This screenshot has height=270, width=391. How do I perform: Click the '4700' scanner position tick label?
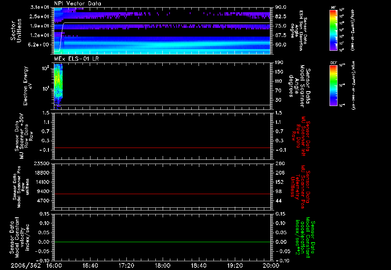click(x=43, y=201)
